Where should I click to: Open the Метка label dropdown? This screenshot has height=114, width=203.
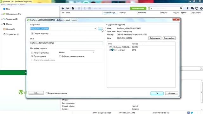[x=93, y=52]
